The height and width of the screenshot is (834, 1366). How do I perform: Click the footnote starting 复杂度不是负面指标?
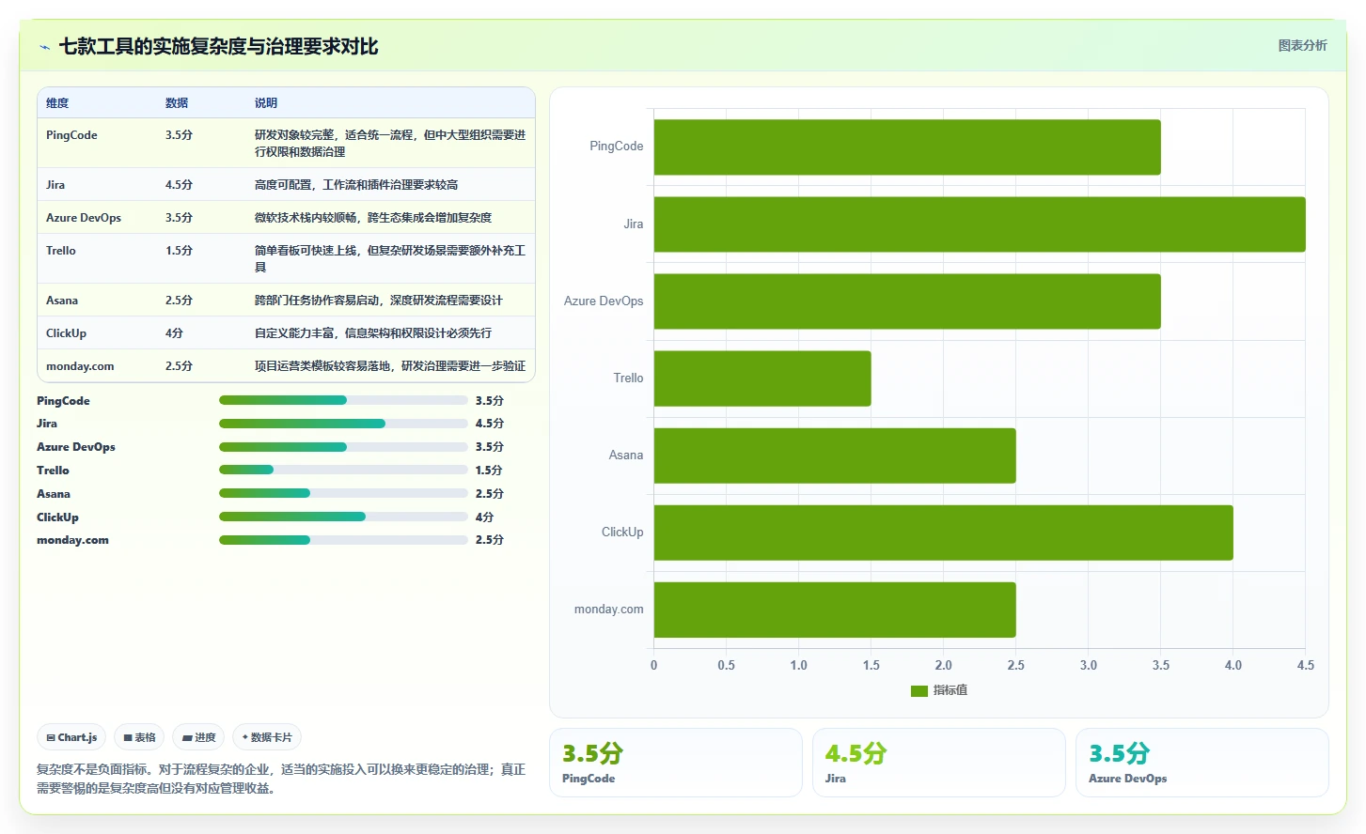coord(281,779)
